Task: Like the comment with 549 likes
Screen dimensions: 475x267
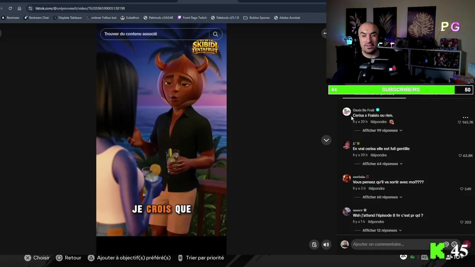Action: coord(462,189)
